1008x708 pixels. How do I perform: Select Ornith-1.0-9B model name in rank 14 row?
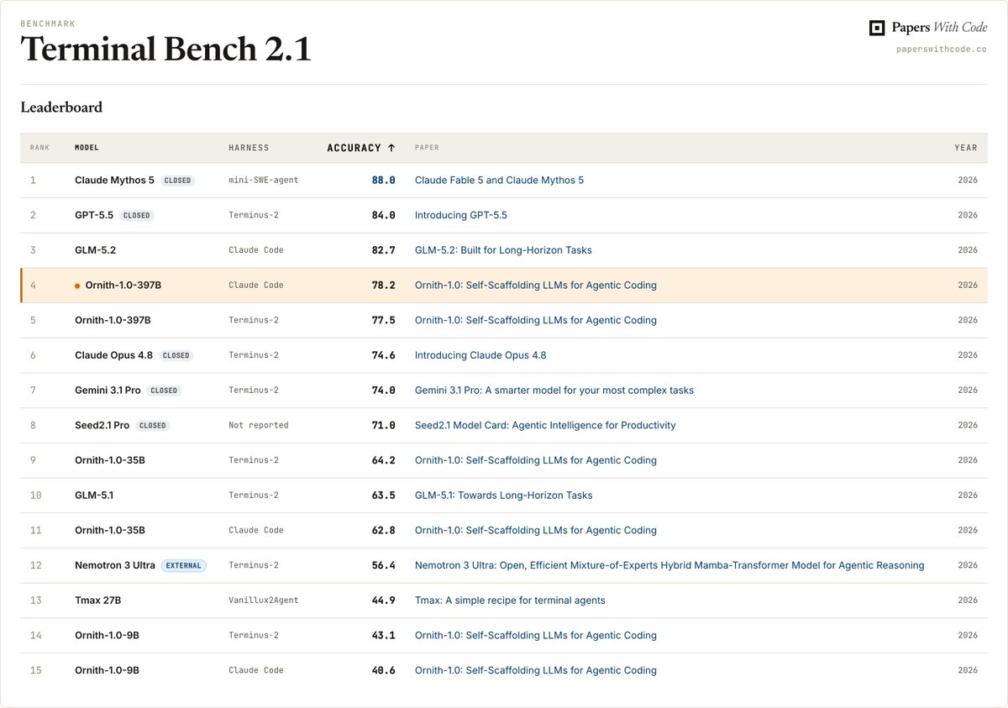point(108,636)
